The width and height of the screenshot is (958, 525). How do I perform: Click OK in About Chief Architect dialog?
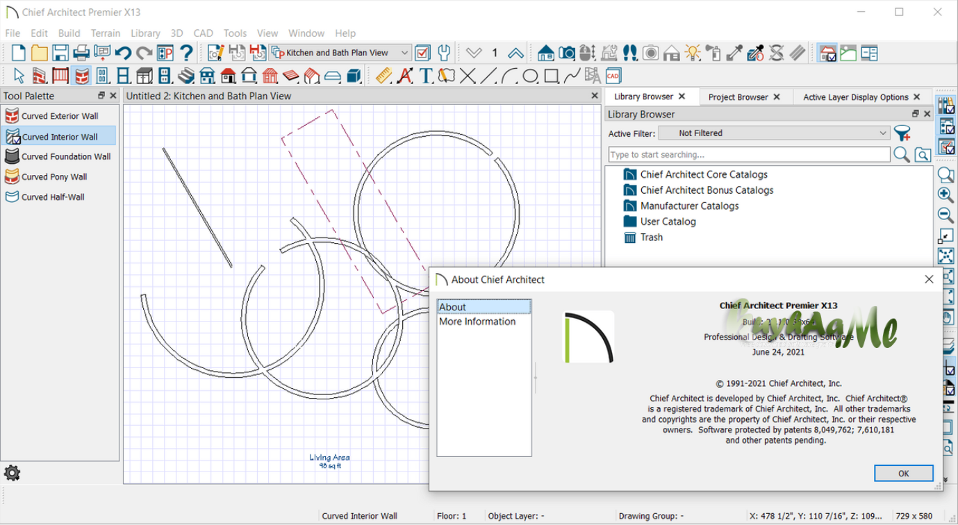pyautogui.click(x=903, y=473)
